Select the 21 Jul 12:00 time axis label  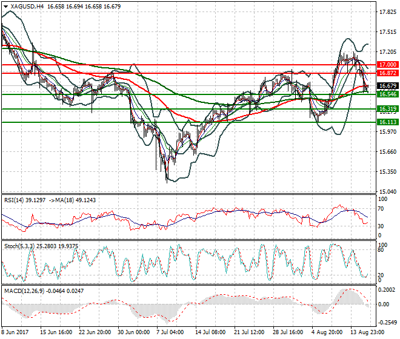(249, 332)
